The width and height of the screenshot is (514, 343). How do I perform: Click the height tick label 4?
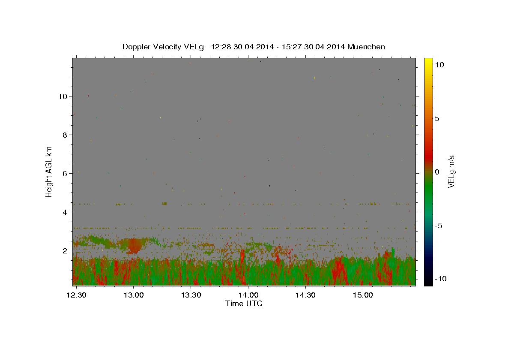(66, 212)
